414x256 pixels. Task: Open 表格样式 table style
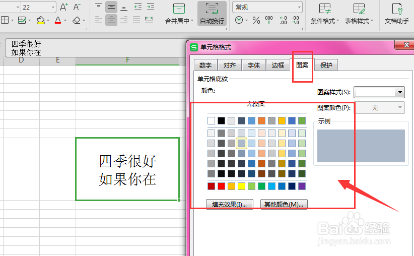[x=359, y=13]
